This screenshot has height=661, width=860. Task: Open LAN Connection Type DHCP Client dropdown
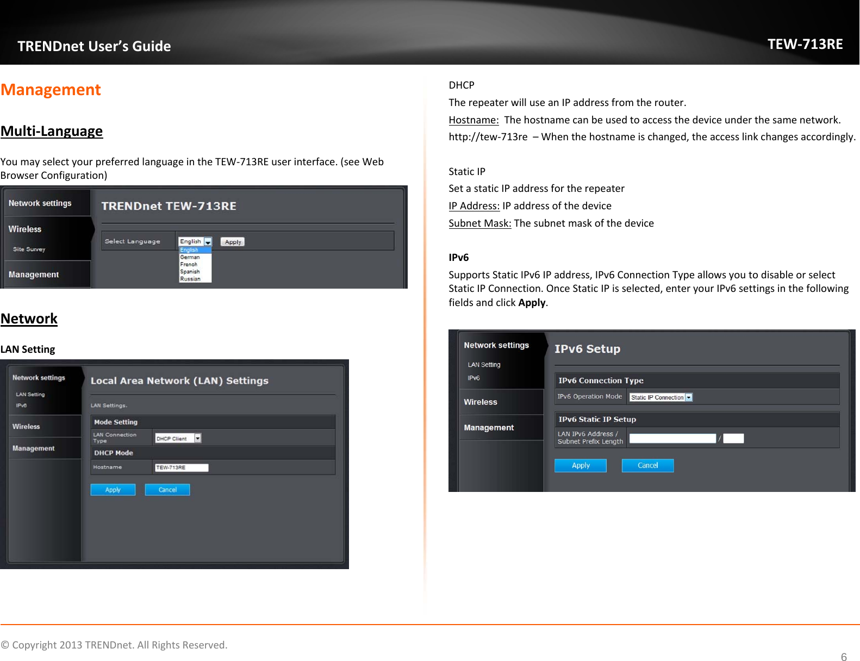(x=178, y=438)
